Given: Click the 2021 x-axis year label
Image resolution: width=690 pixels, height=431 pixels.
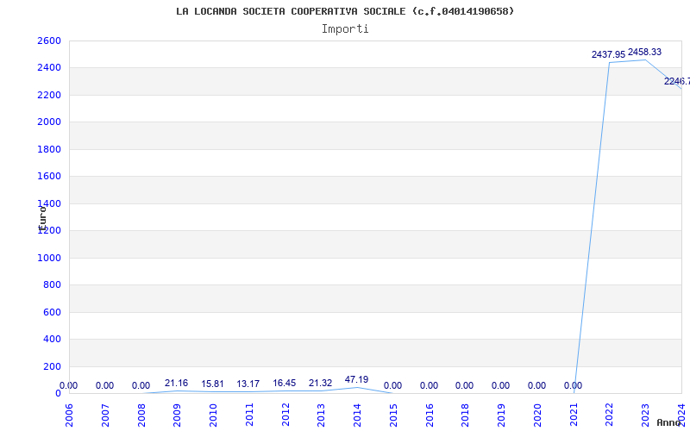Looking at the screenshot, I should tap(574, 415).
